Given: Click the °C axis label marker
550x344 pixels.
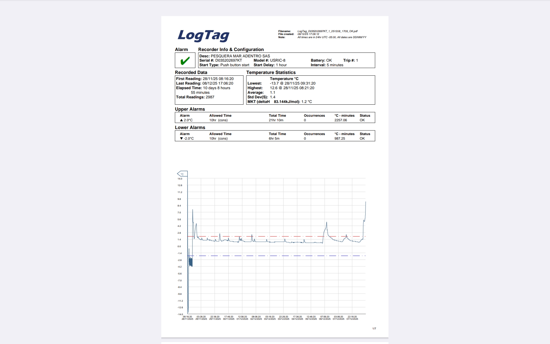Looking at the screenshot, I should click(x=182, y=174).
